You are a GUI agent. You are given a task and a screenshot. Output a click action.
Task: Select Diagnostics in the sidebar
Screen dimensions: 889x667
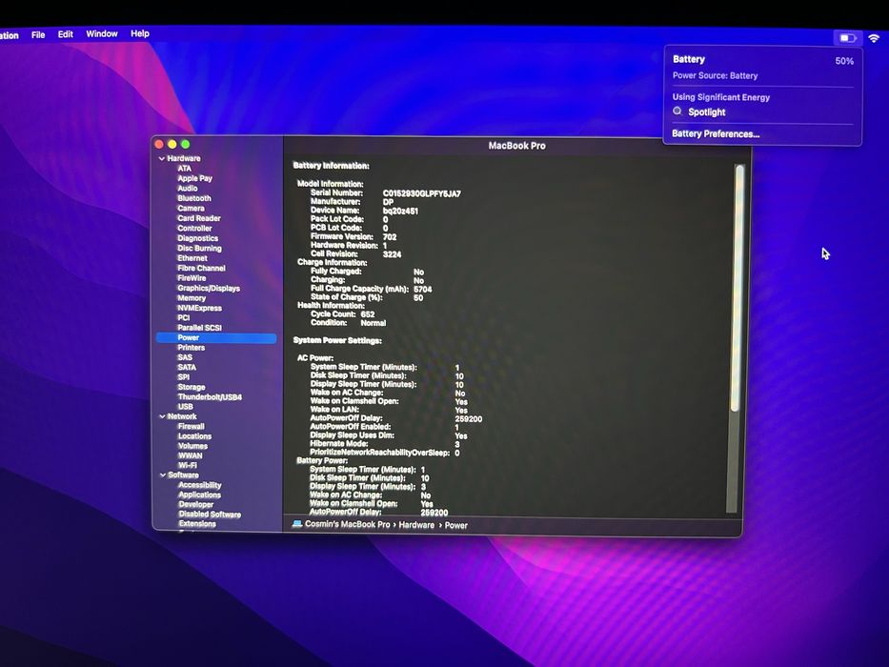tap(197, 238)
